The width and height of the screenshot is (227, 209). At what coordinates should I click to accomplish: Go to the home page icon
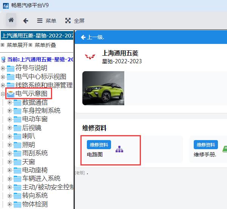click(x=11, y=20)
